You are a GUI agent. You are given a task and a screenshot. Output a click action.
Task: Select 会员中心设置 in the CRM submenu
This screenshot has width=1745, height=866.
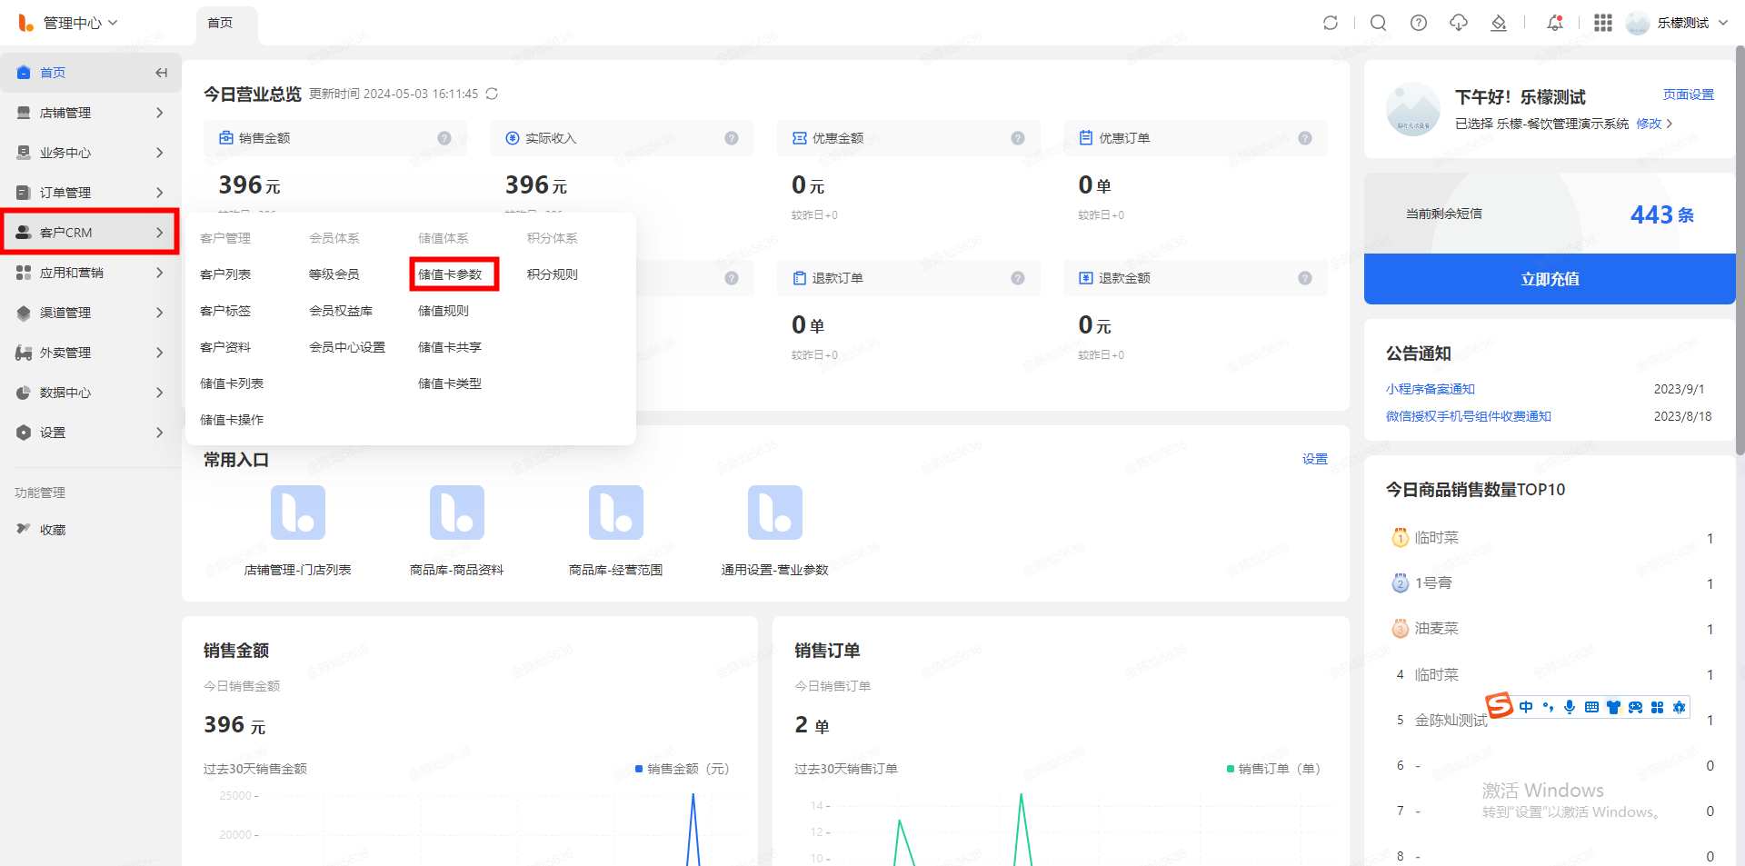(347, 347)
